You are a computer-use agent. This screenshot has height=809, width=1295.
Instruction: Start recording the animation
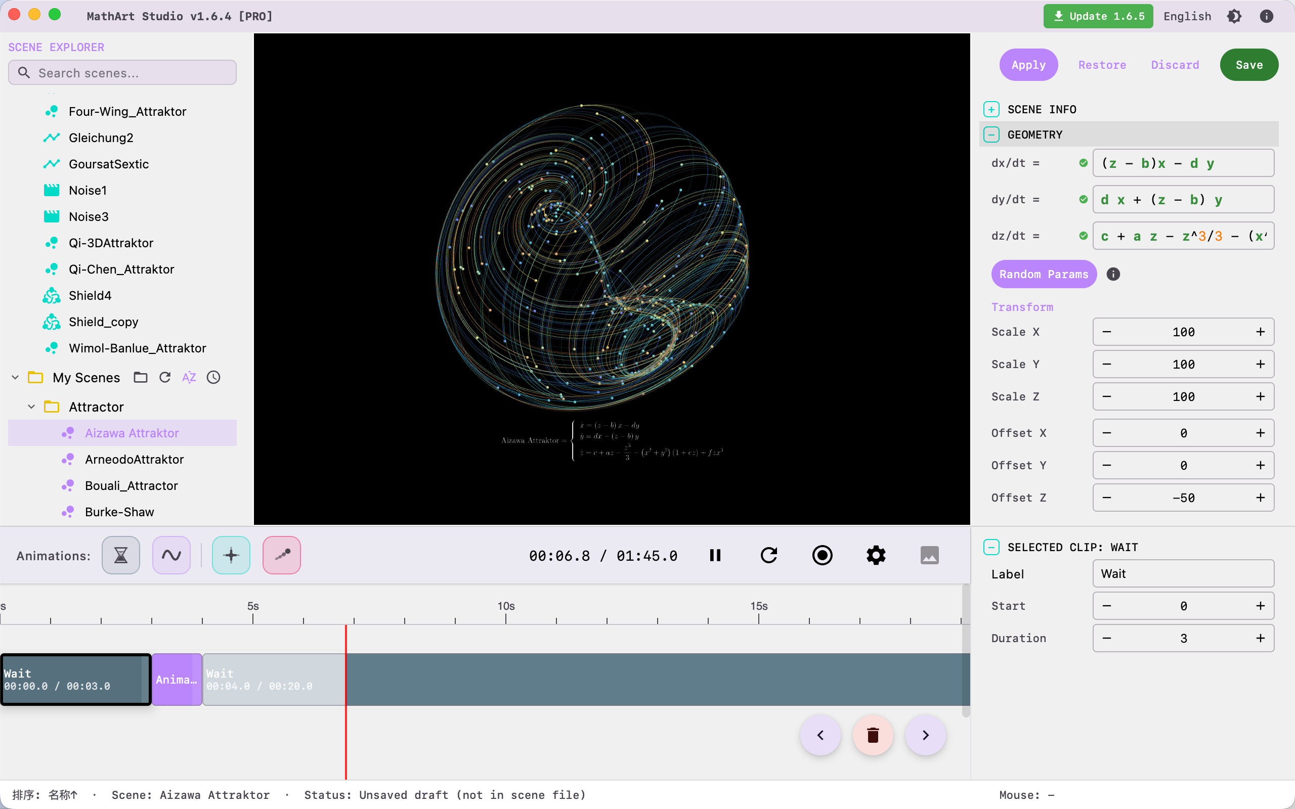point(823,555)
